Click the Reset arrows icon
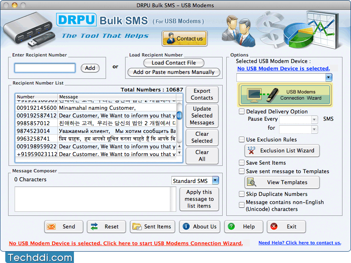This screenshot has width=351, height=263. tap(94, 227)
